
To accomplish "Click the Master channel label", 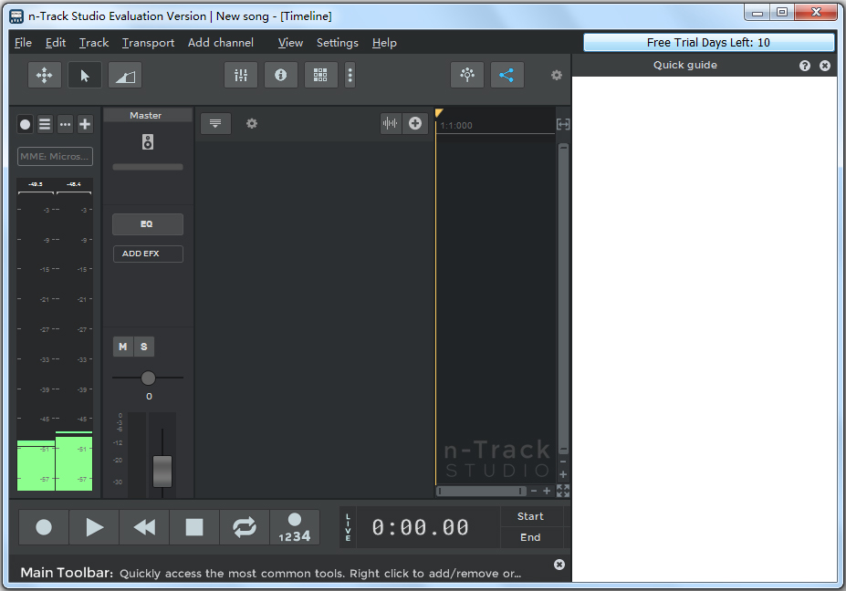I will click(146, 116).
